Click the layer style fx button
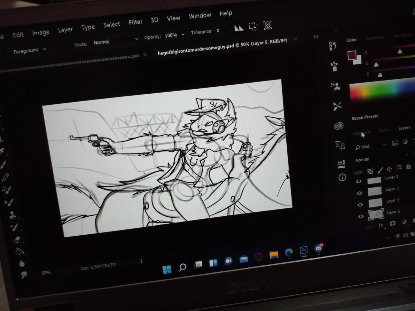The width and height of the screenshot is (415, 311). click(x=381, y=225)
